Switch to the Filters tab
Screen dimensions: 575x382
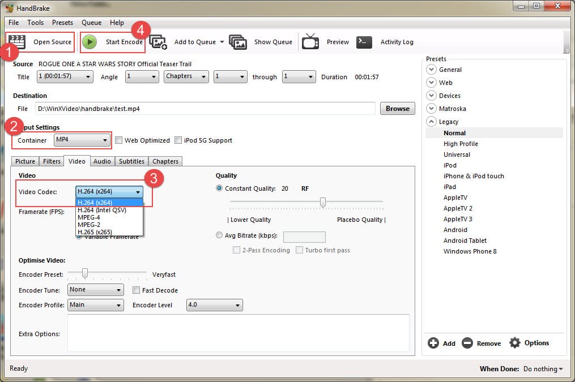[52, 161]
